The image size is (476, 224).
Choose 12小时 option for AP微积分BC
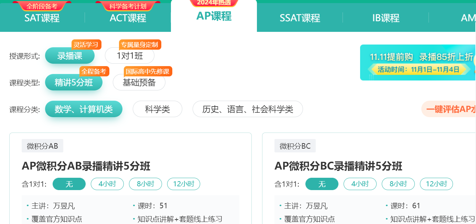pos(436,184)
